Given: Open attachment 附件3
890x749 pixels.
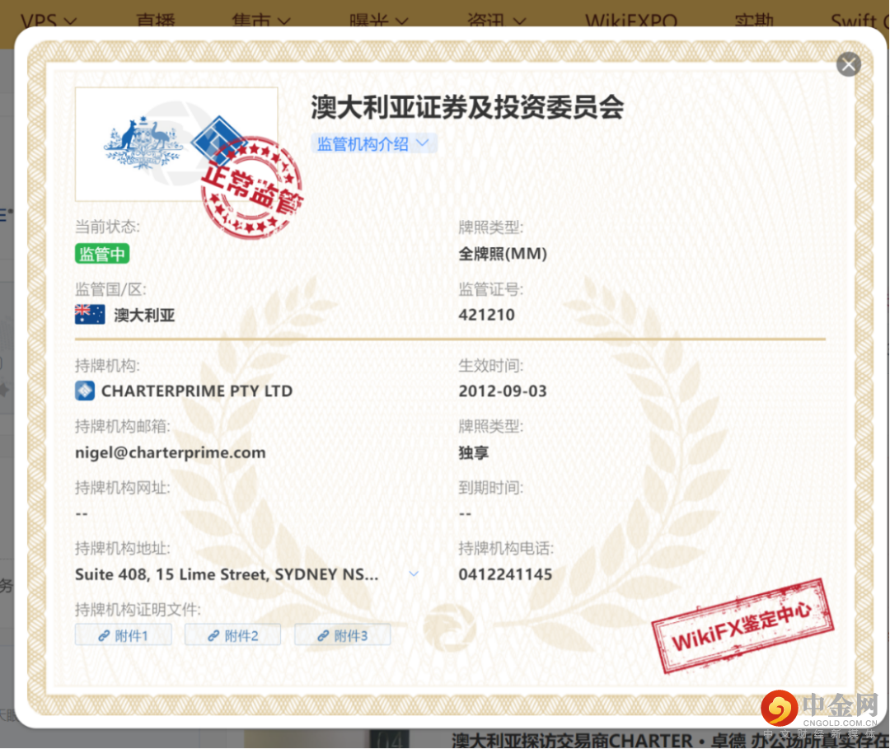Looking at the screenshot, I should 342,635.
